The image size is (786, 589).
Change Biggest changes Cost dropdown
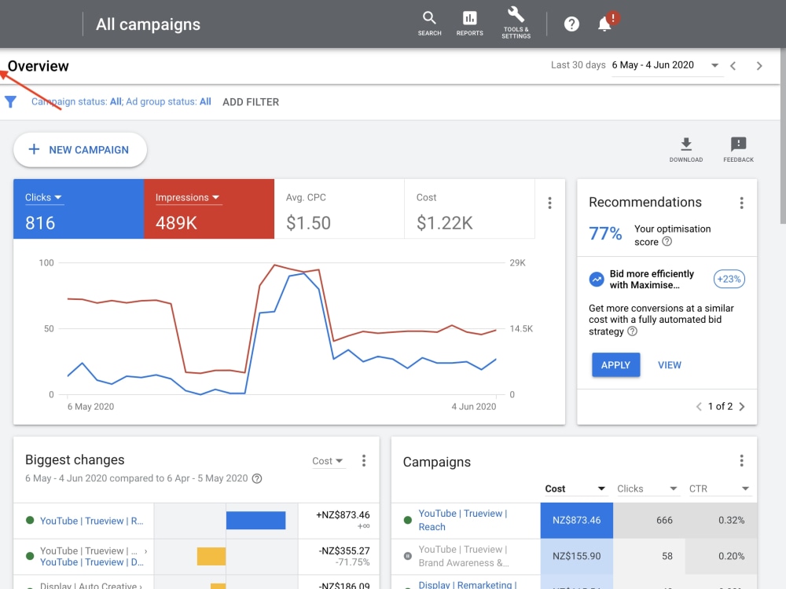point(328,461)
